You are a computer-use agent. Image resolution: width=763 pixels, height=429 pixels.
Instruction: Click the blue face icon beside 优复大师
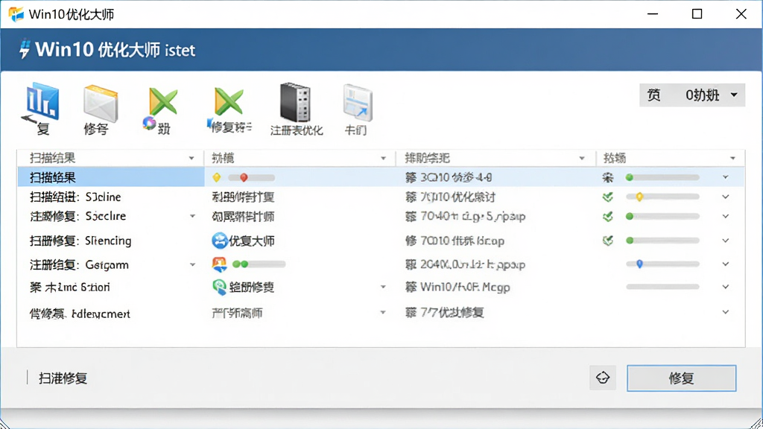pyautogui.click(x=220, y=241)
